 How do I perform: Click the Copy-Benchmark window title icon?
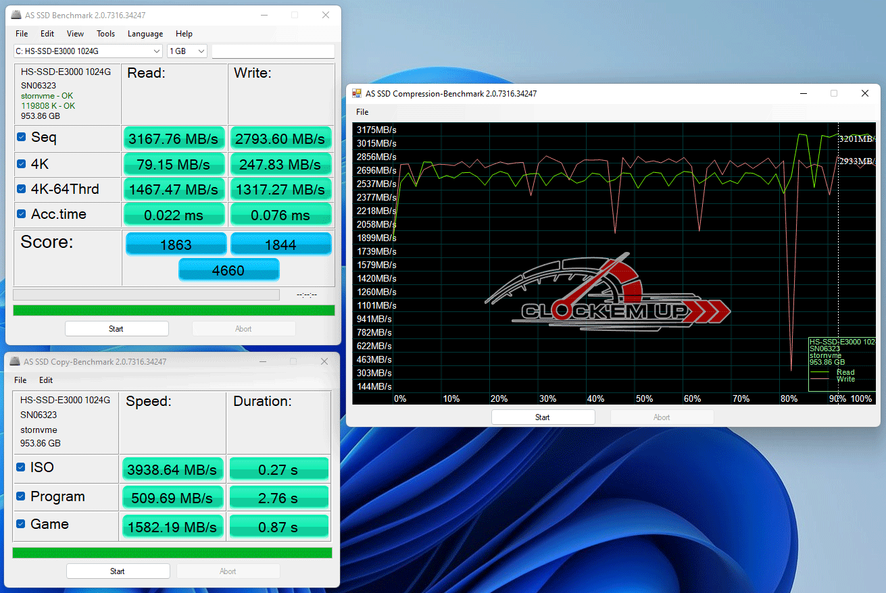(x=15, y=361)
